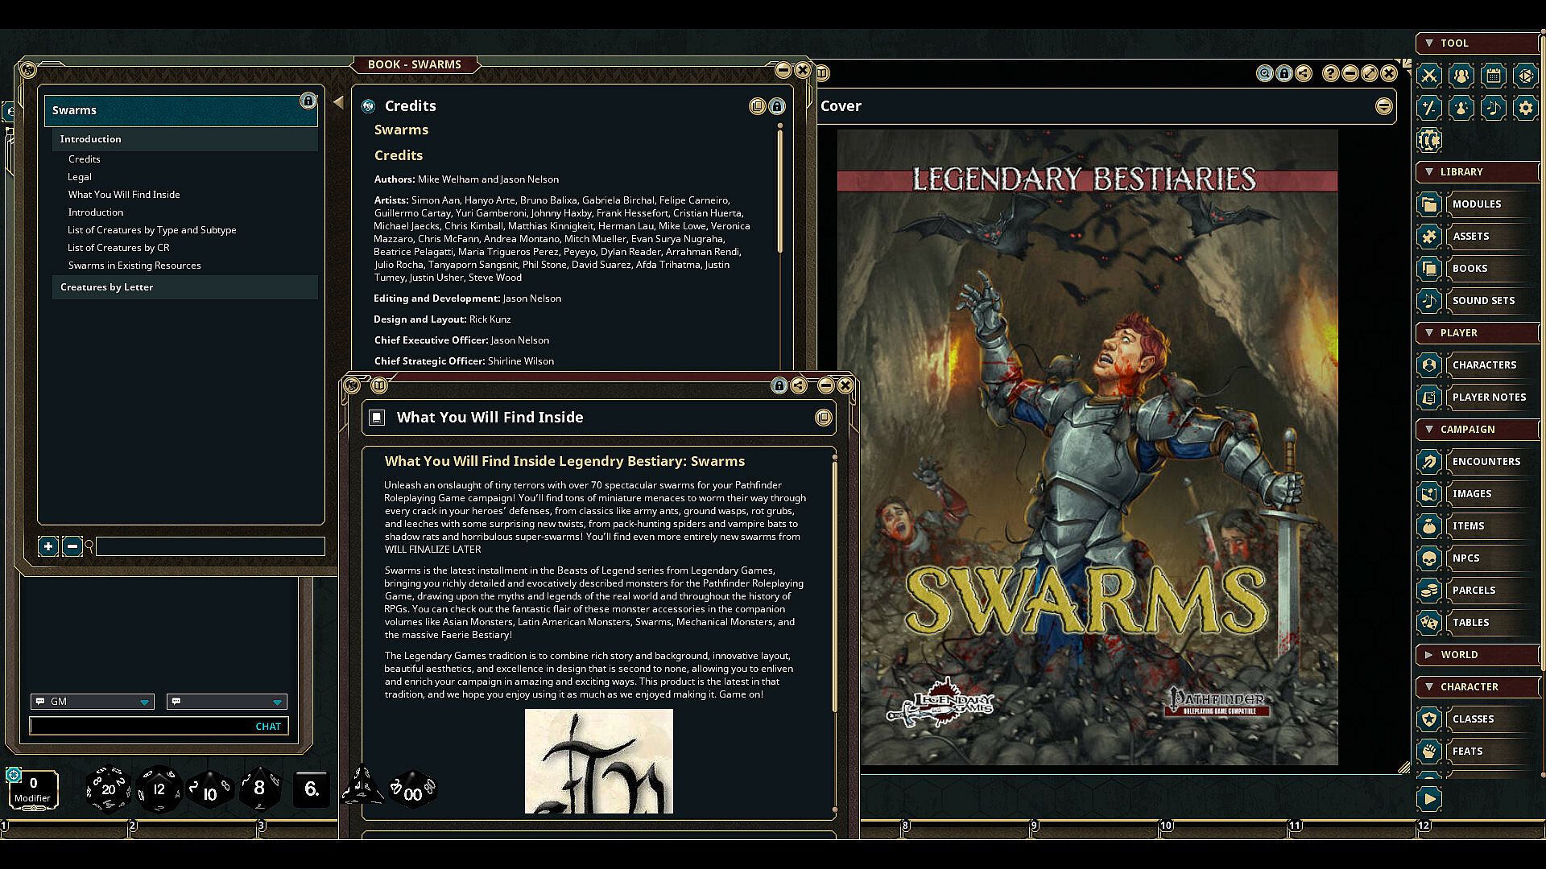
Task: Click the Modules library button
Action: click(1476, 204)
